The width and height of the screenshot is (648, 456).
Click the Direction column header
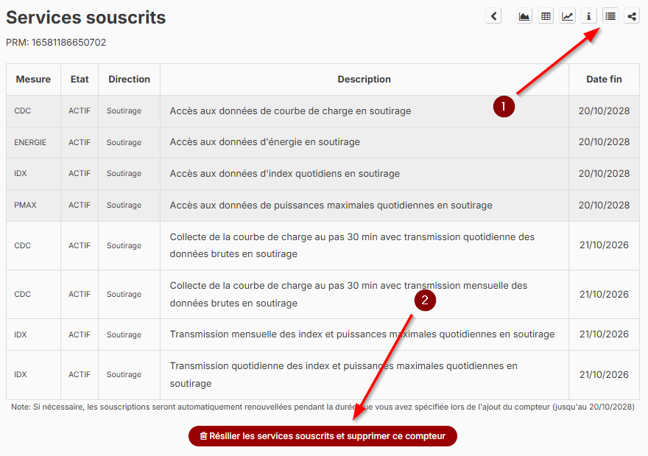(x=129, y=80)
